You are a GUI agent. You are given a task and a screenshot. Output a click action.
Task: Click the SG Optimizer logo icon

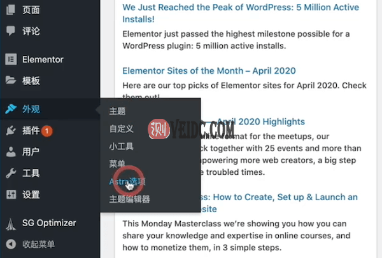[x=11, y=223]
